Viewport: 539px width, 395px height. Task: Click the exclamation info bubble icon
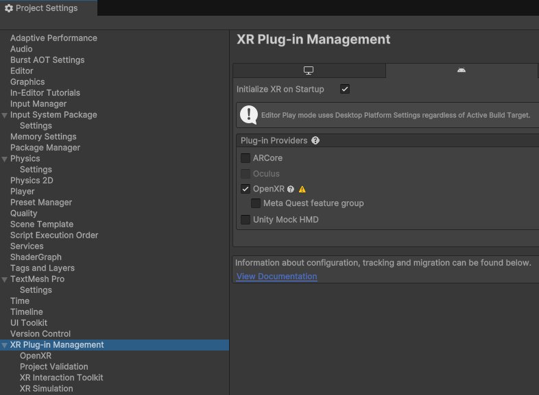(x=249, y=114)
